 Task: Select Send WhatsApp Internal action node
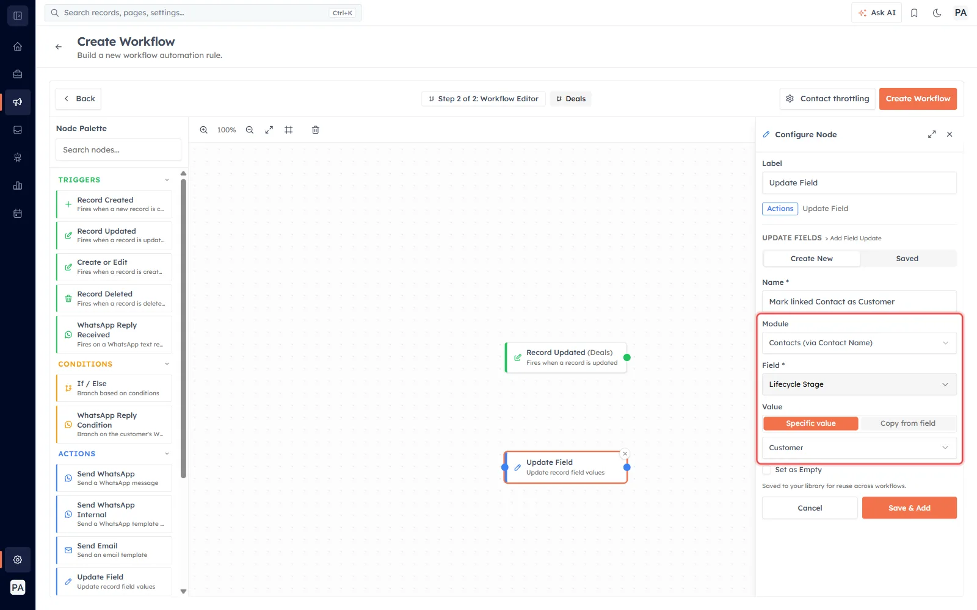pos(114,514)
